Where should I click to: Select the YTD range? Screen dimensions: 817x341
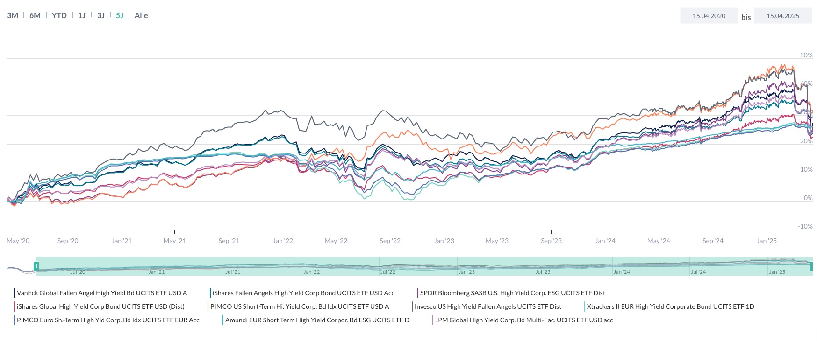click(58, 15)
